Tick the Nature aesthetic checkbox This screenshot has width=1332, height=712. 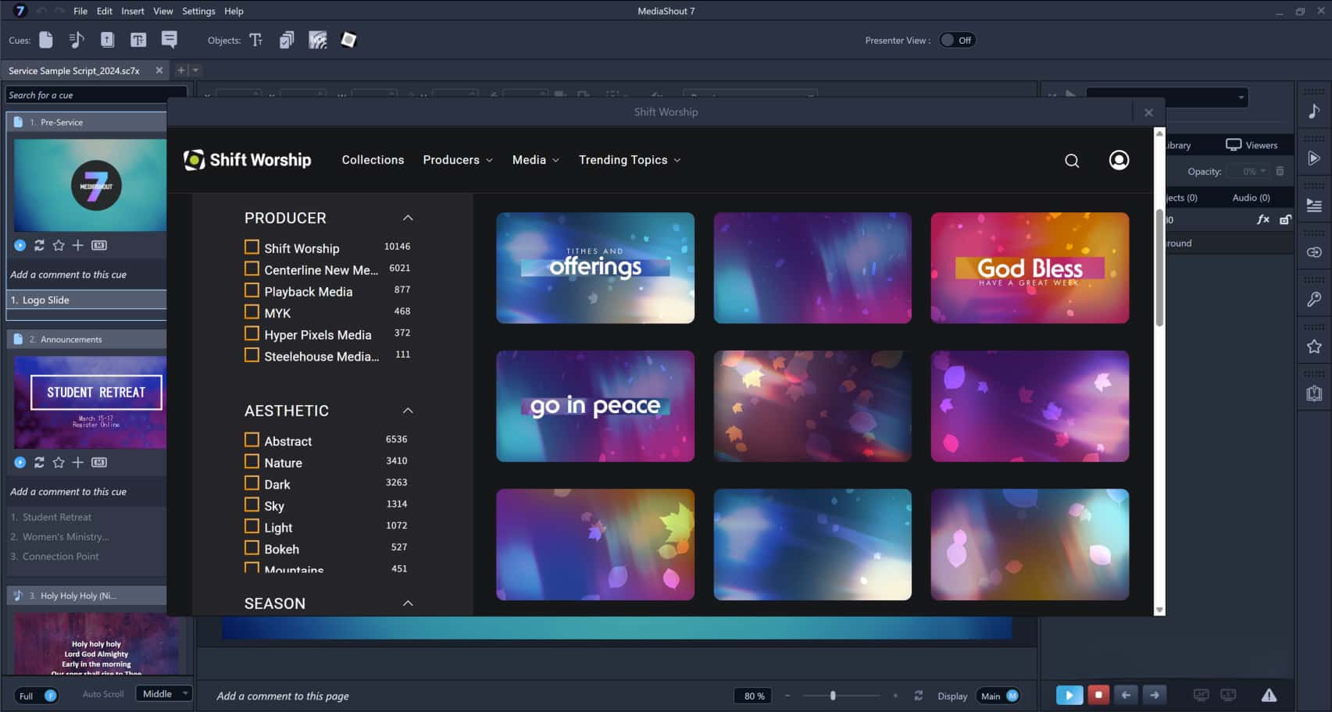[x=252, y=461]
